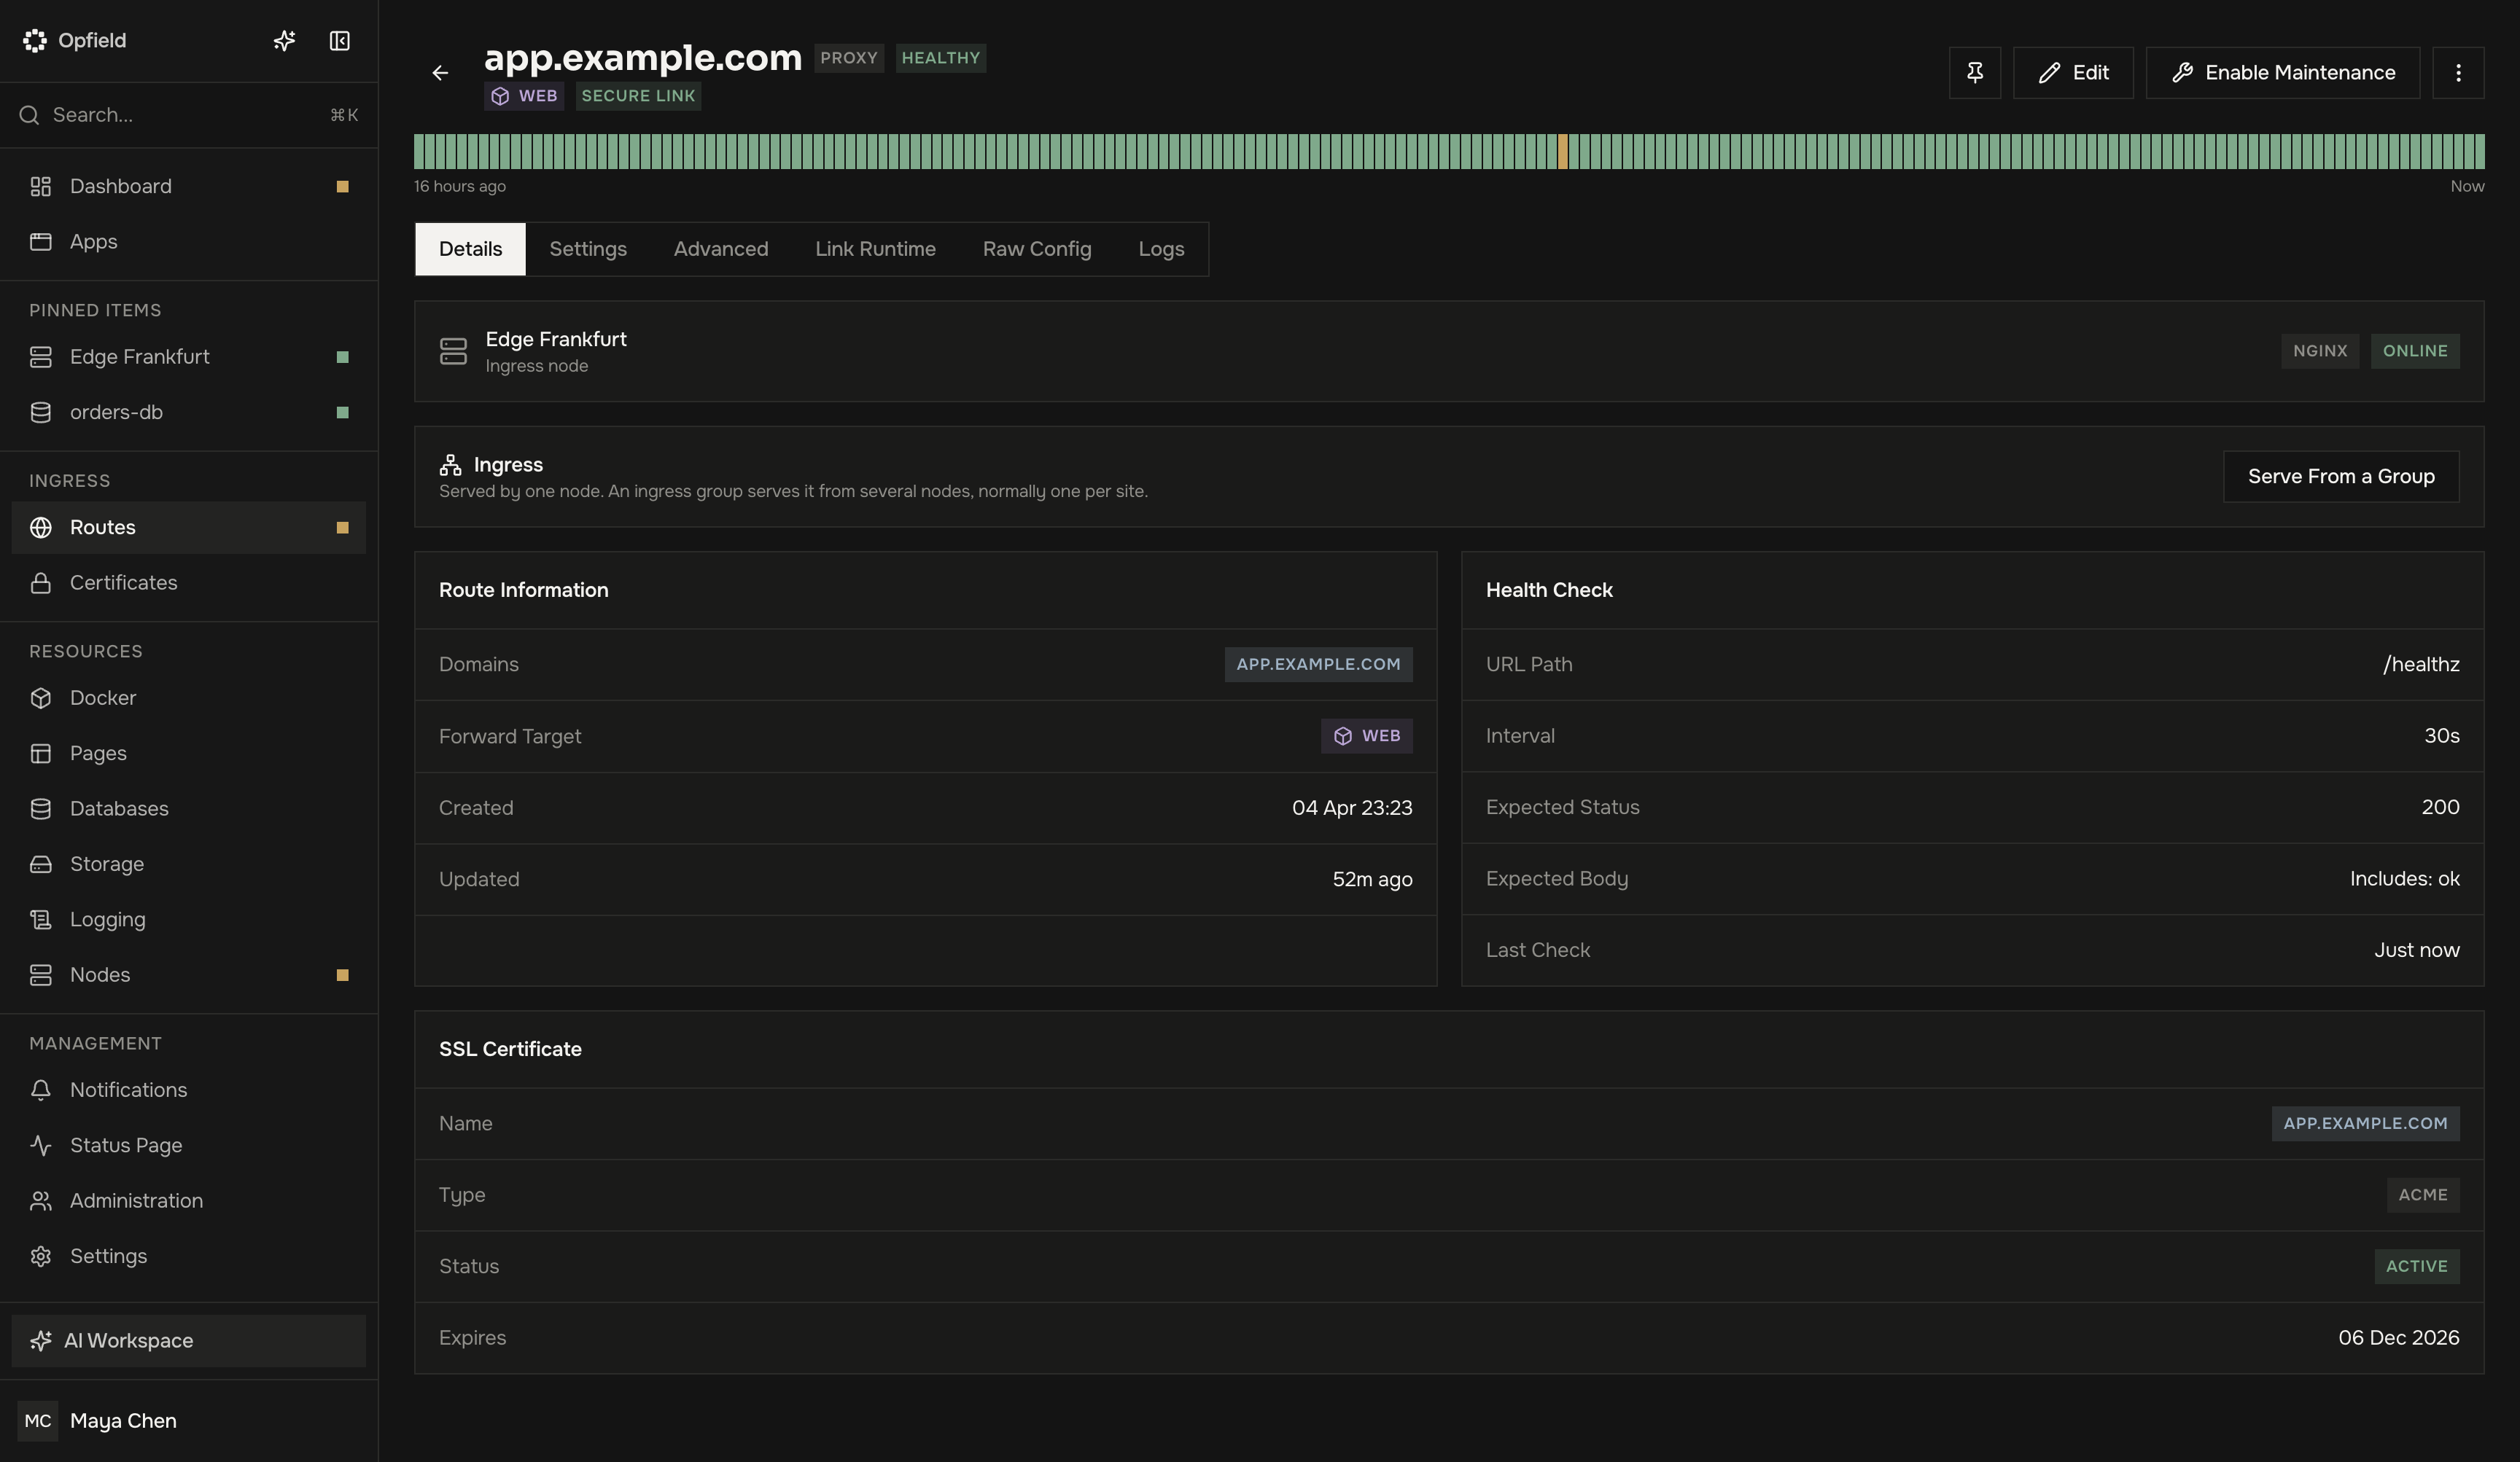Click Serve From a Group button

point(2341,477)
